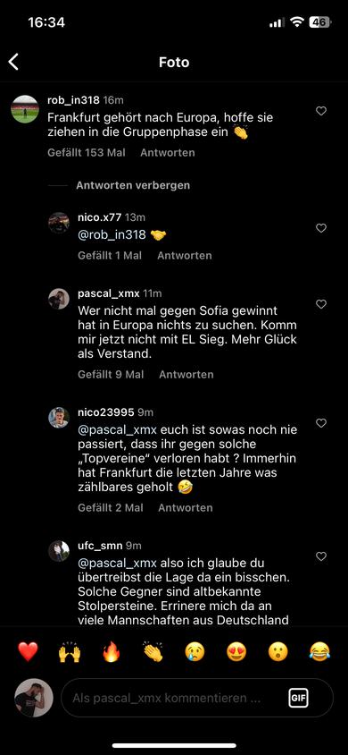The width and height of the screenshot is (348, 755).
Task: Like rob_in318's comment with heart
Action: click(x=321, y=111)
